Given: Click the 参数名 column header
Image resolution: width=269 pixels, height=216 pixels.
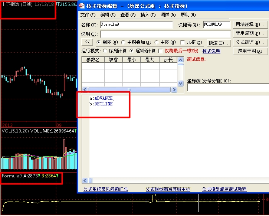Looking at the screenshot, I should point(93,60).
